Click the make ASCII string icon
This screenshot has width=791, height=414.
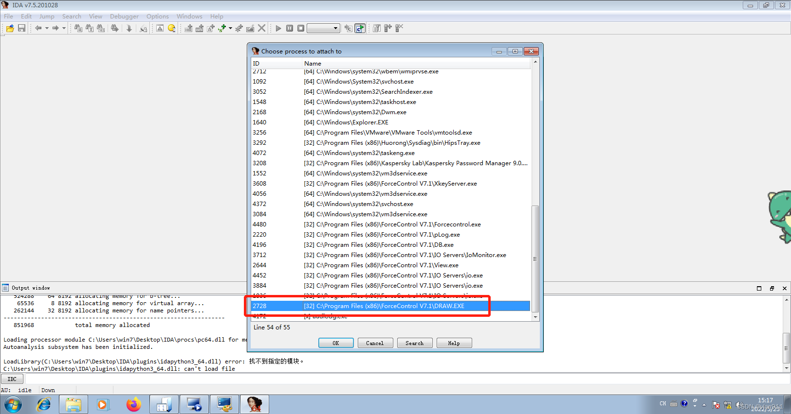point(211,28)
